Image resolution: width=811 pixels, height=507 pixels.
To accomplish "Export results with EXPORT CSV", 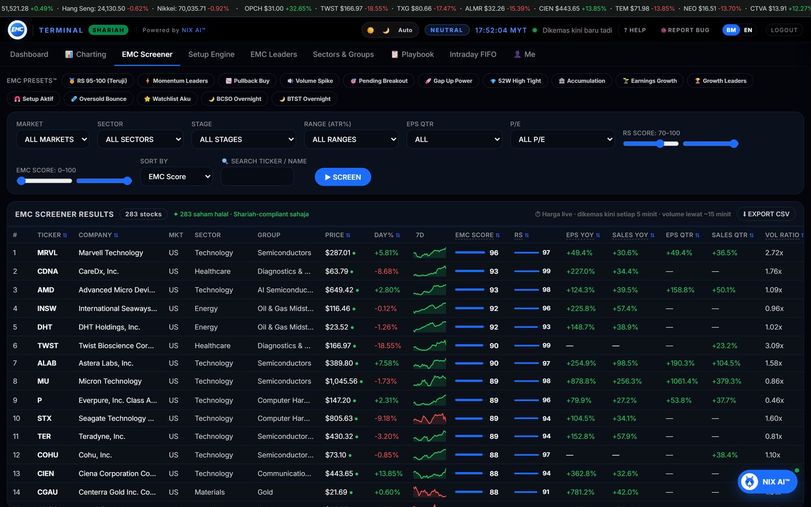I will 766,214.
